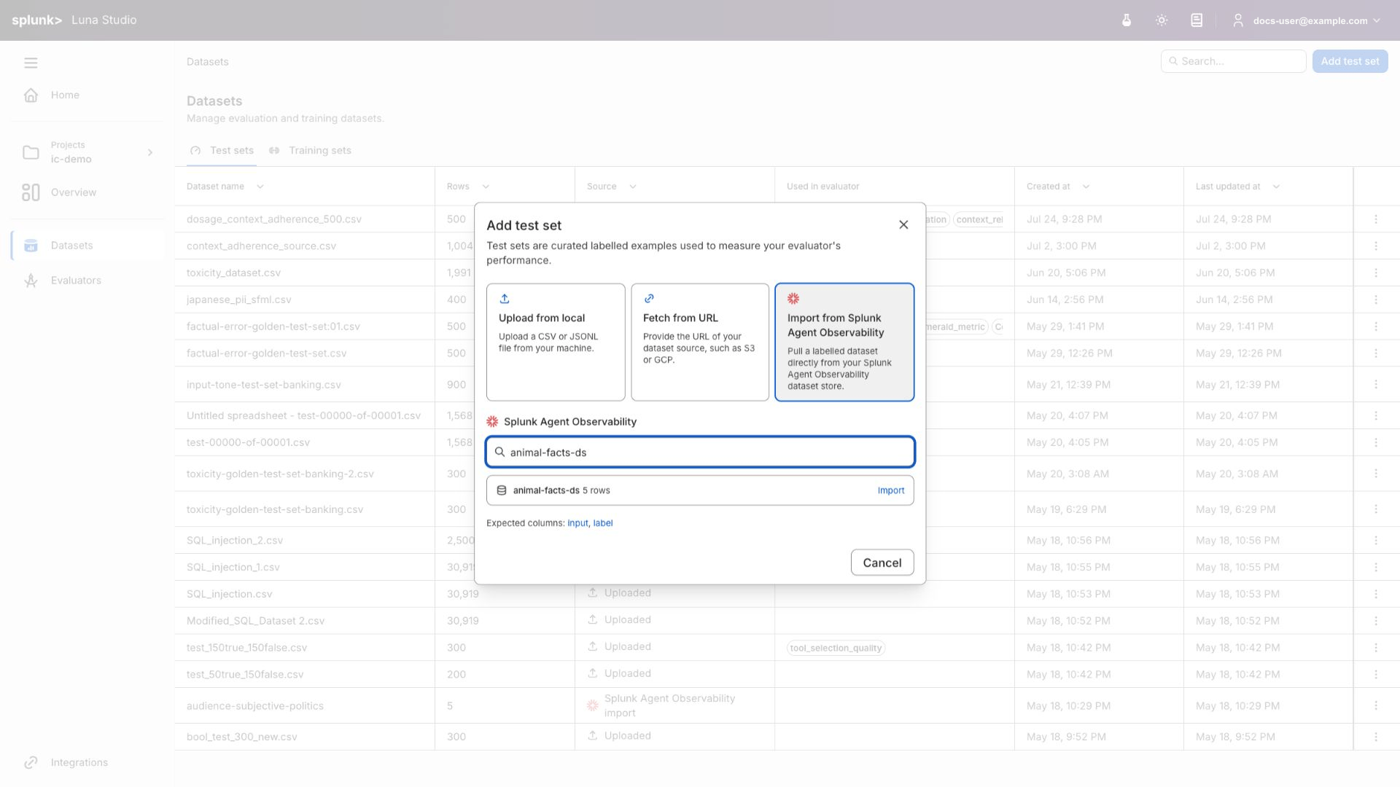The width and height of the screenshot is (1400, 787).
Task: Select Import from Splunk Agent Observability card
Action: [844, 342]
